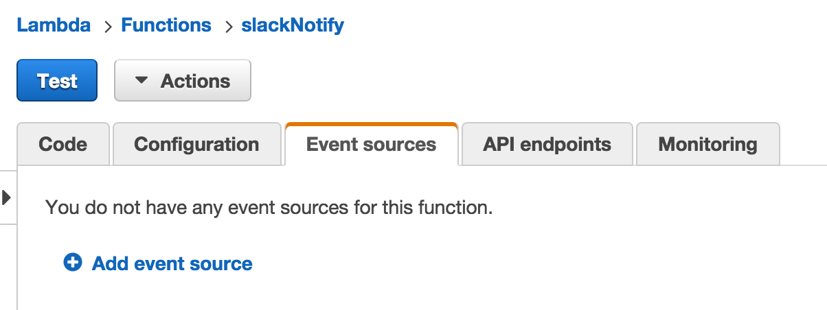View the Monitoring tab

coord(707,145)
